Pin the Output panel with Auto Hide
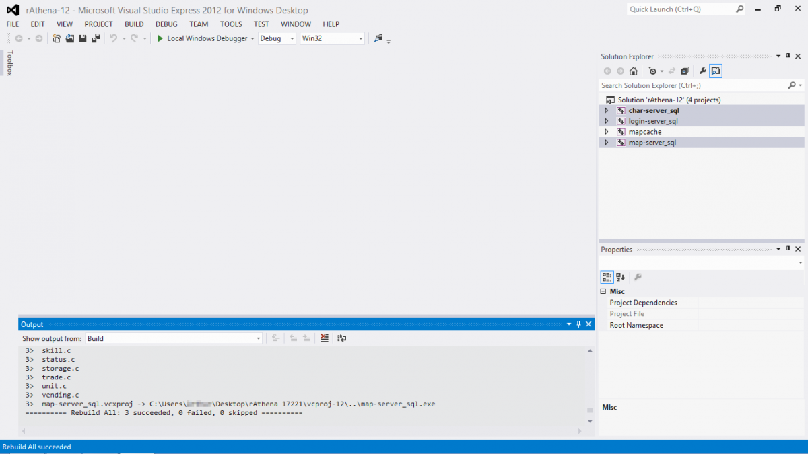 coord(578,324)
